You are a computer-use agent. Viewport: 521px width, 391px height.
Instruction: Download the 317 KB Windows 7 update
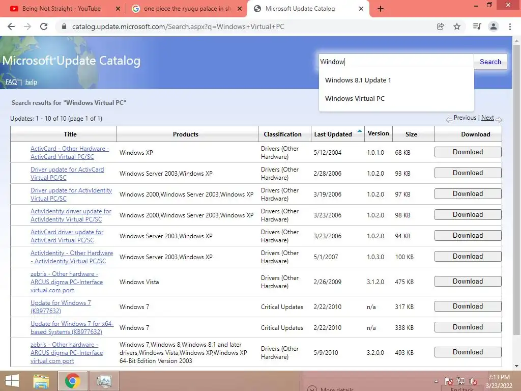pos(468,306)
